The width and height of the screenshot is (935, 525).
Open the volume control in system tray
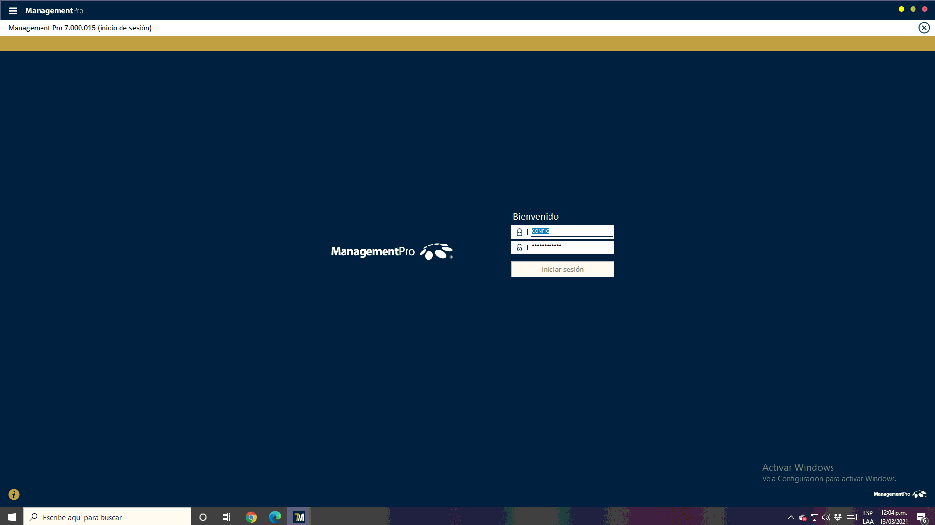(x=826, y=517)
